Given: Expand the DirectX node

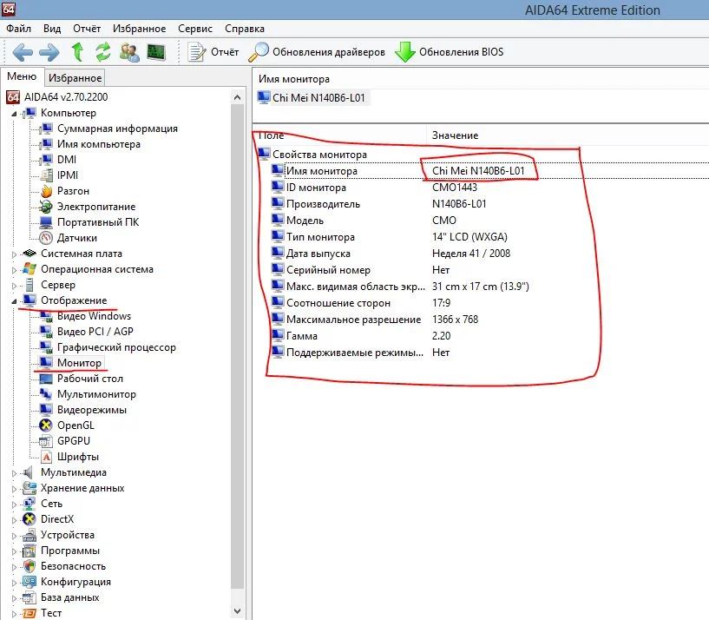Looking at the screenshot, I should [14, 520].
